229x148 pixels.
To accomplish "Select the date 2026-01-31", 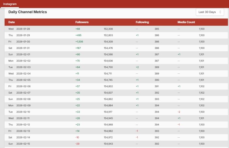I will [23, 48].
